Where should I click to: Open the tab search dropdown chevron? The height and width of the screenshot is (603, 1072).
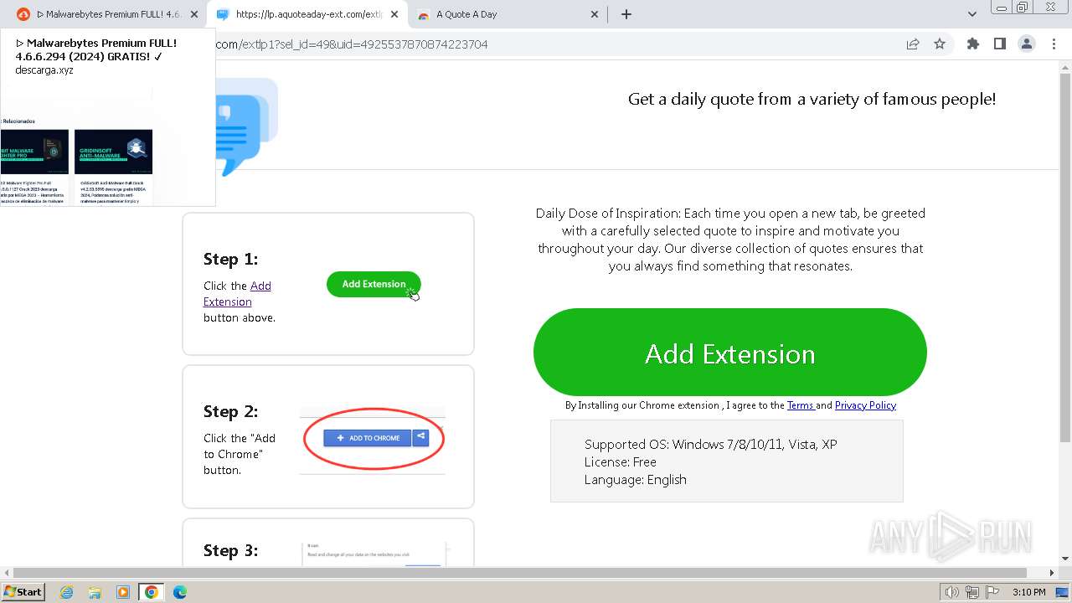972,14
